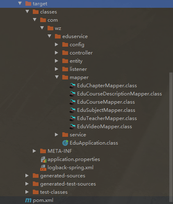Click the application.properties file icon
The height and width of the screenshot is (204, 173).
(43, 159)
